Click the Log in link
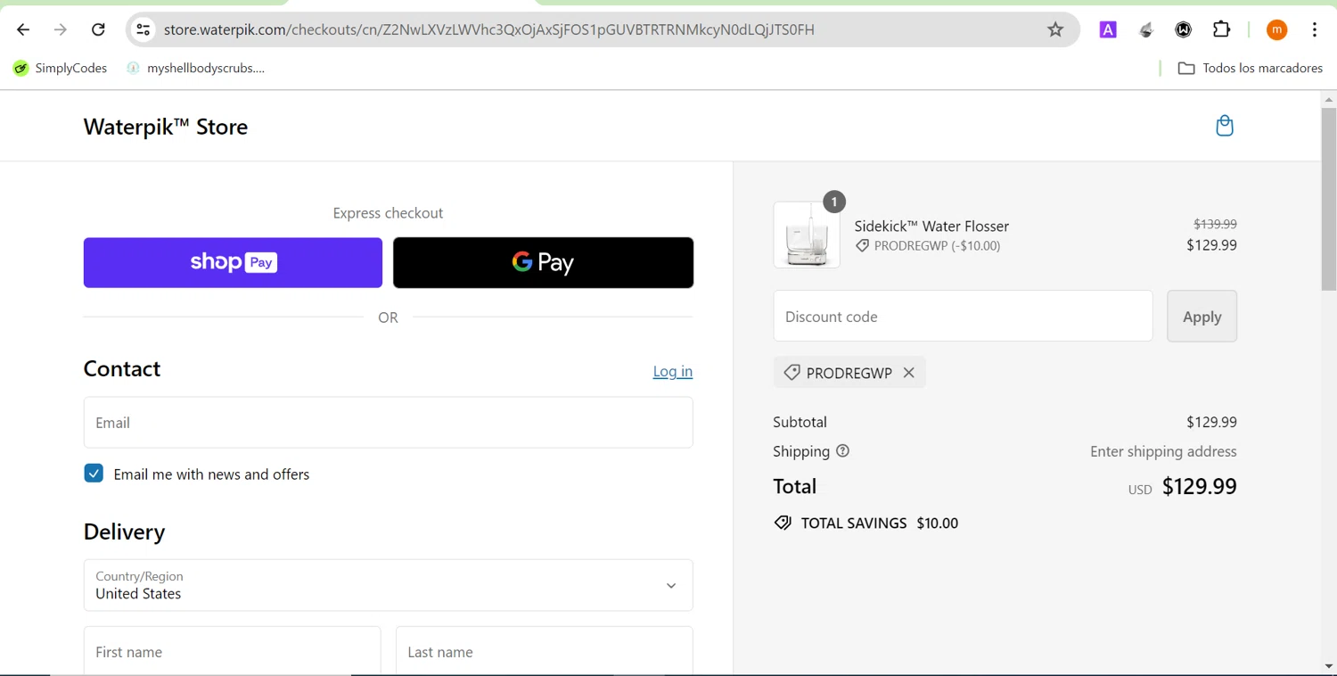 [x=672, y=371]
